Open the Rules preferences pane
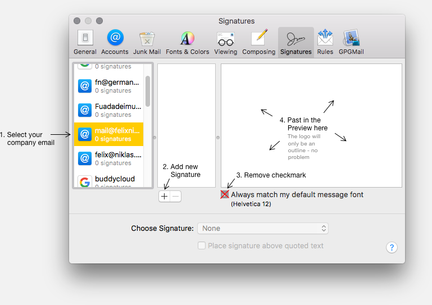The image size is (432, 305). (325, 42)
